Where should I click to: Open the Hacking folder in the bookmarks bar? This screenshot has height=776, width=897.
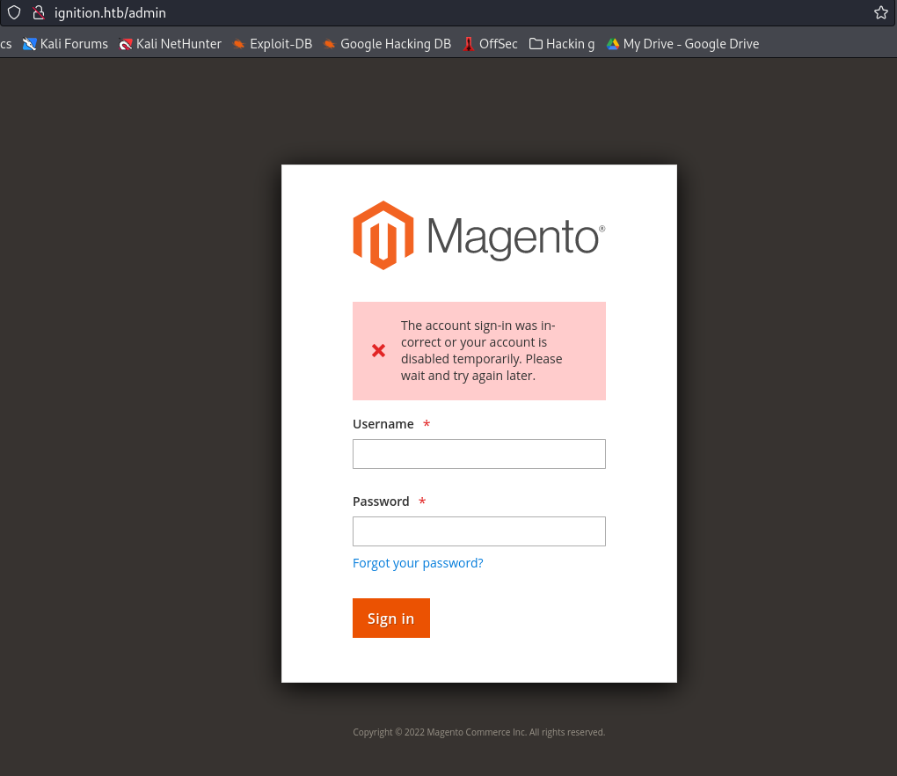[561, 43]
